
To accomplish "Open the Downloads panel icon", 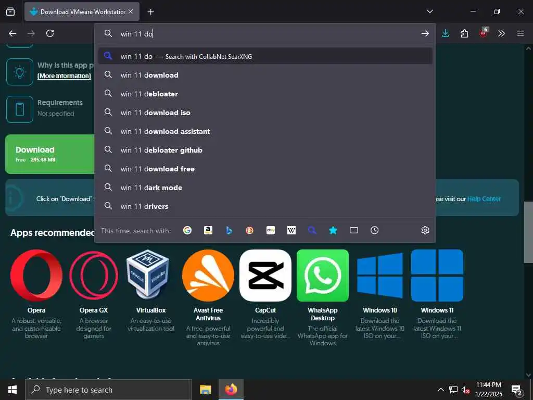I will 446,33.
